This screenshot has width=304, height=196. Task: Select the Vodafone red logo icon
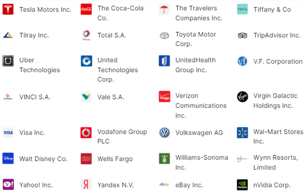(86, 133)
